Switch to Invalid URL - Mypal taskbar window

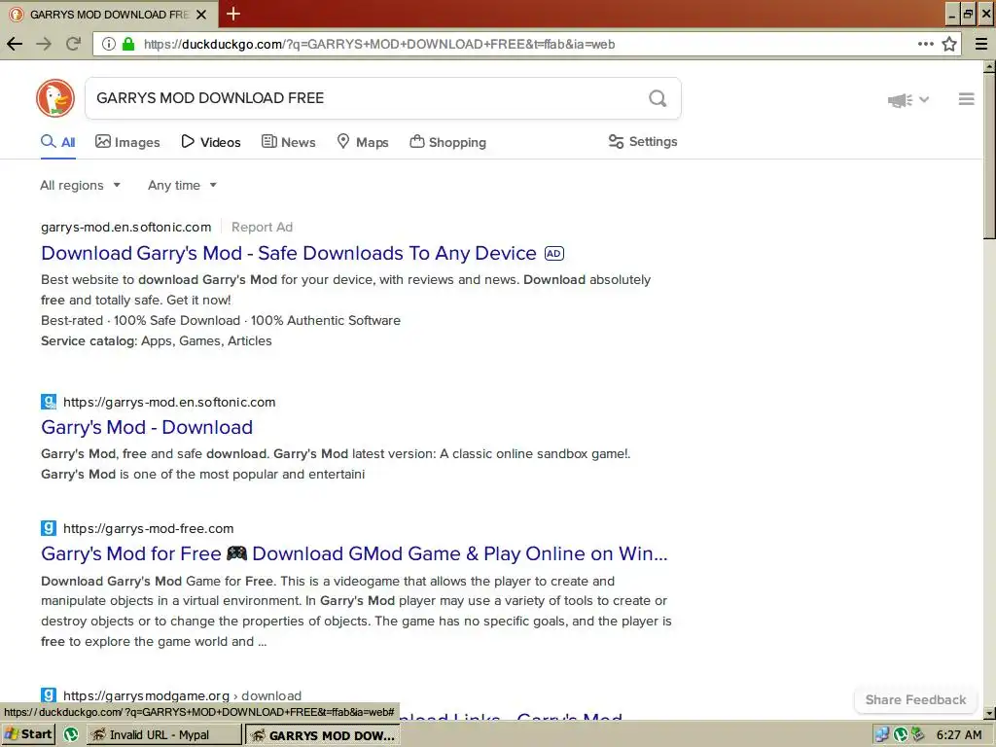163,735
